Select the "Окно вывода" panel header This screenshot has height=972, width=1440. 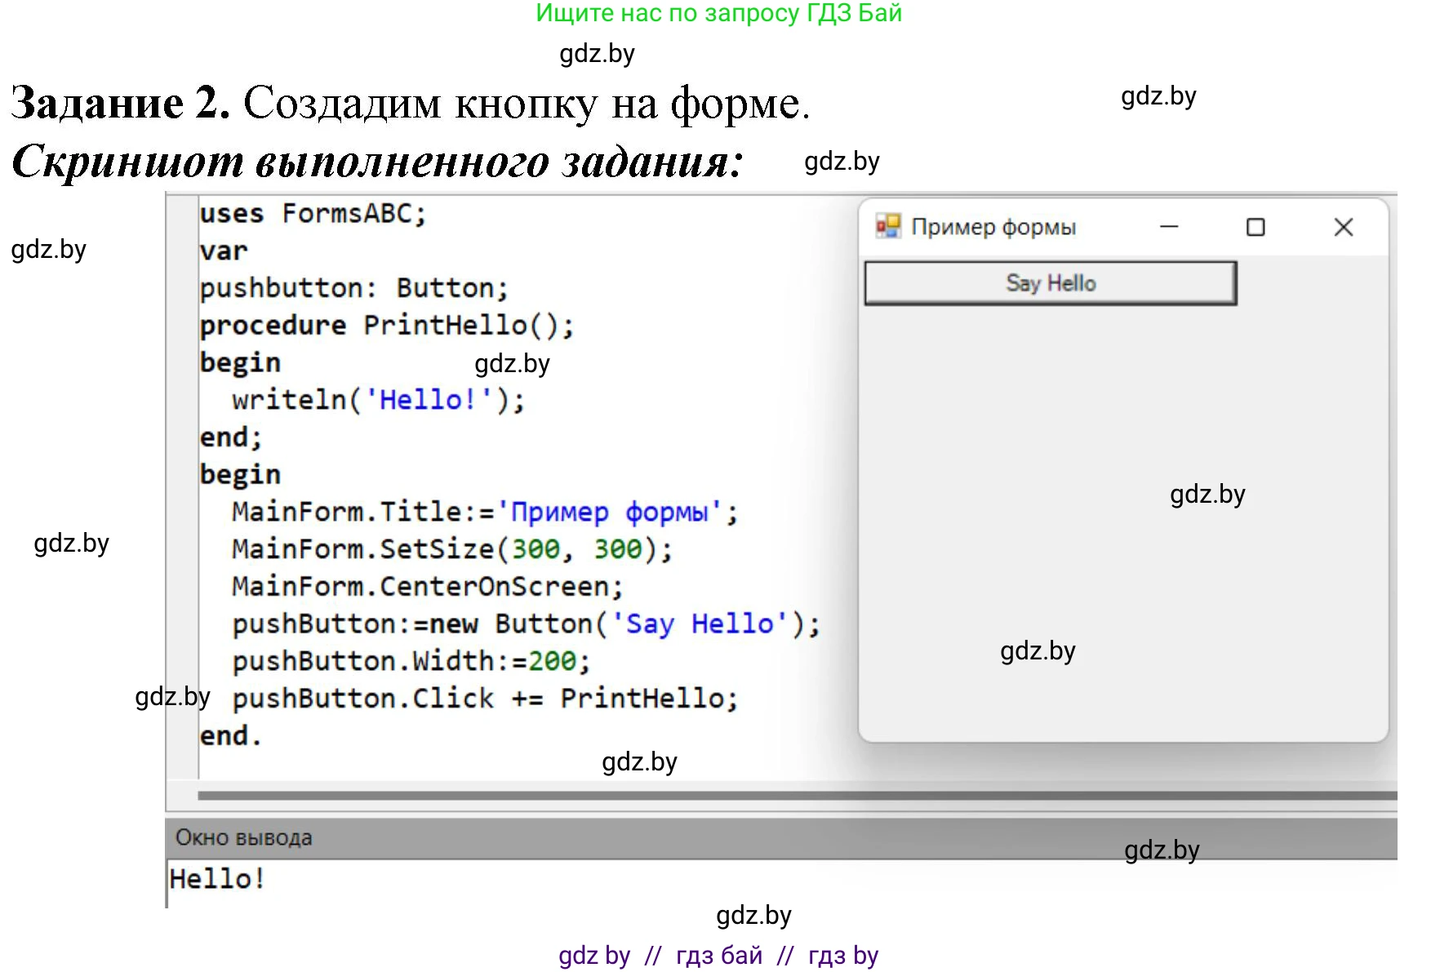[x=244, y=837]
